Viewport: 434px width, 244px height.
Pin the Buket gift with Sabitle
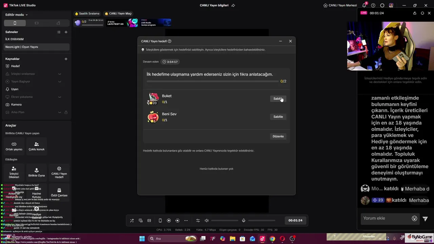pos(278,99)
